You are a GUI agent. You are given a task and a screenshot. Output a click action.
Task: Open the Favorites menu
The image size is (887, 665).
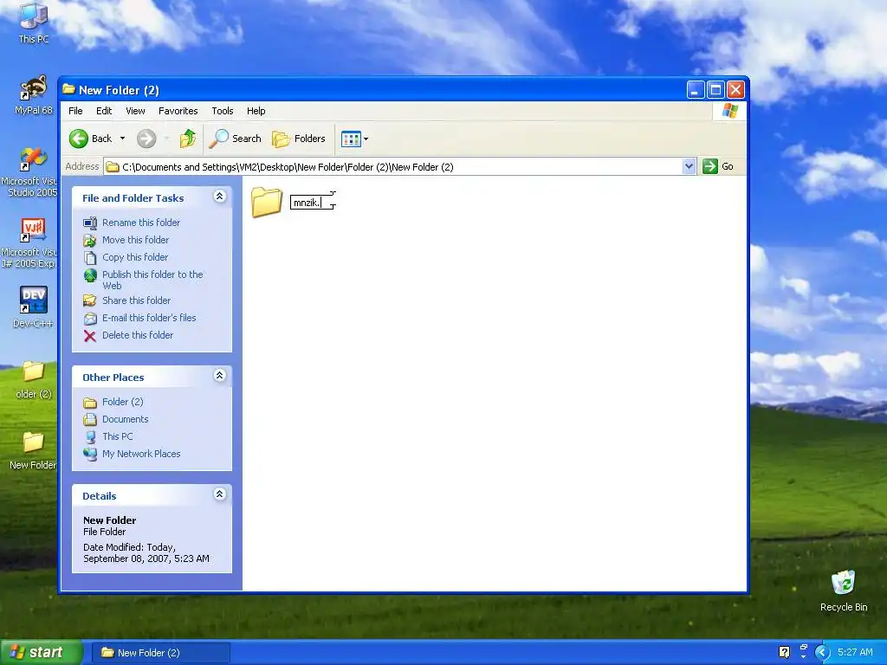pos(178,111)
